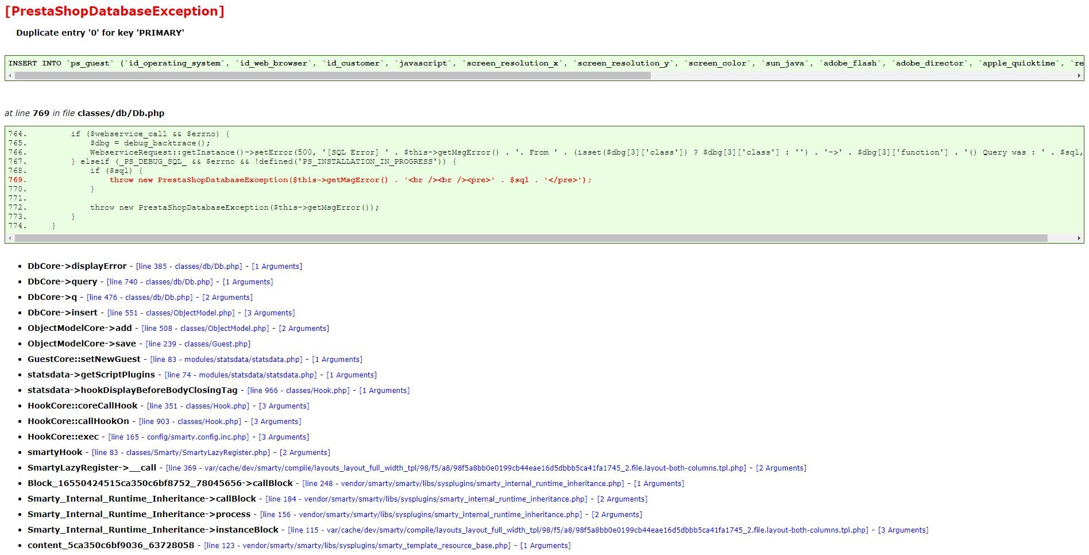1089x555 pixels.
Task: Open hookDisplayBeforeBodyClosingTag line 966 Hook.php link
Action: 299,391
